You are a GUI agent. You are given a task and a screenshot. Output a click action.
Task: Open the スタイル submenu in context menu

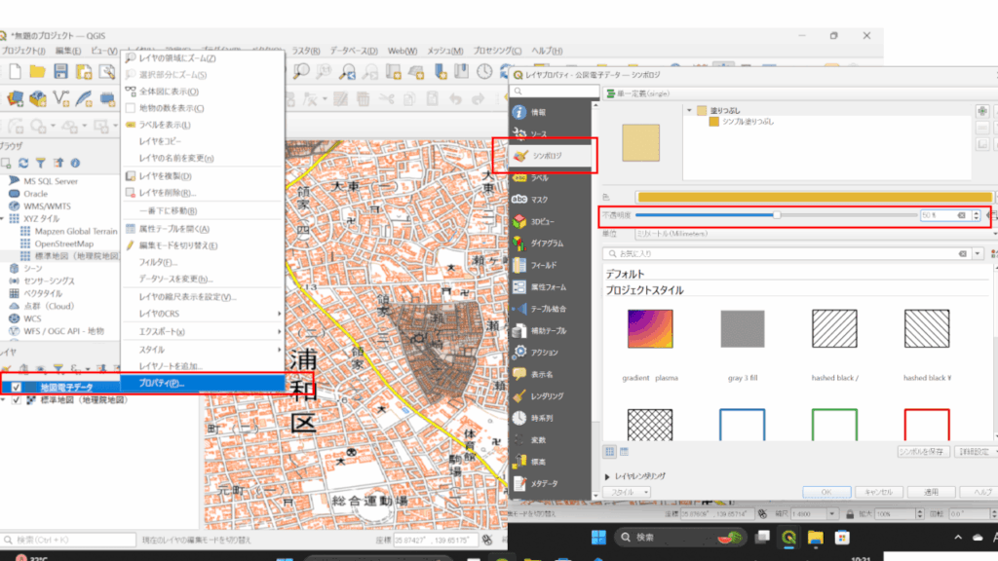pos(203,350)
